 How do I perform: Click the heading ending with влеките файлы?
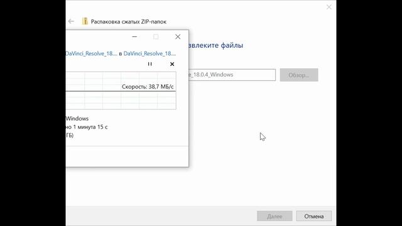coord(215,45)
